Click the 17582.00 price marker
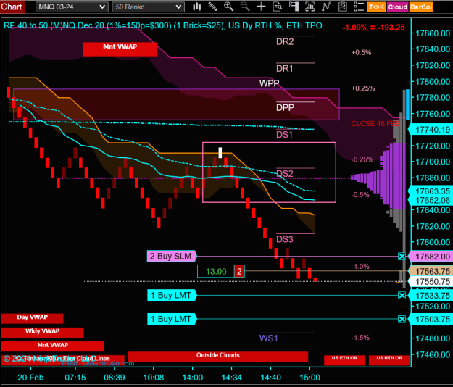453x387 pixels. coord(431,257)
